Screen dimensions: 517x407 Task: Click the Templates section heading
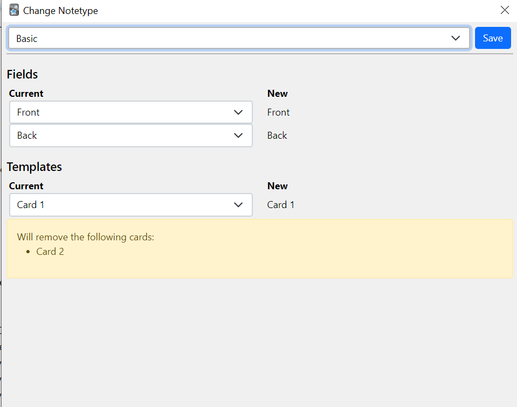[34, 167]
